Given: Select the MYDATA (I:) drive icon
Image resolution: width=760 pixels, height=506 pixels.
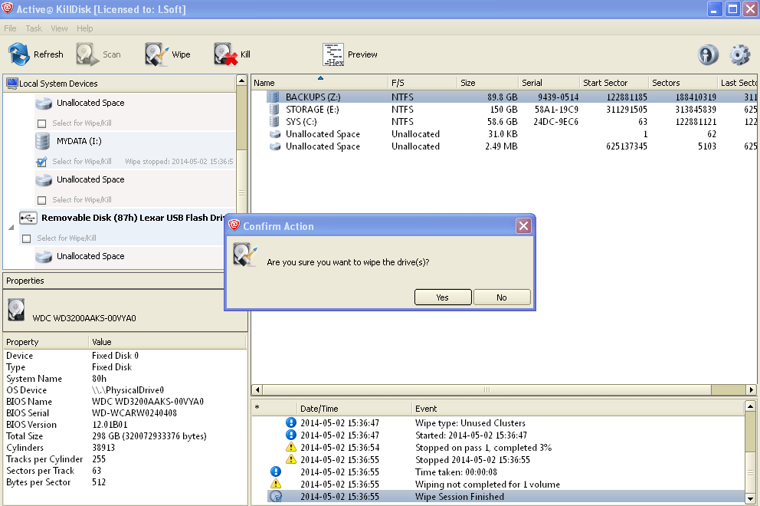Looking at the screenshot, I should click(44, 141).
